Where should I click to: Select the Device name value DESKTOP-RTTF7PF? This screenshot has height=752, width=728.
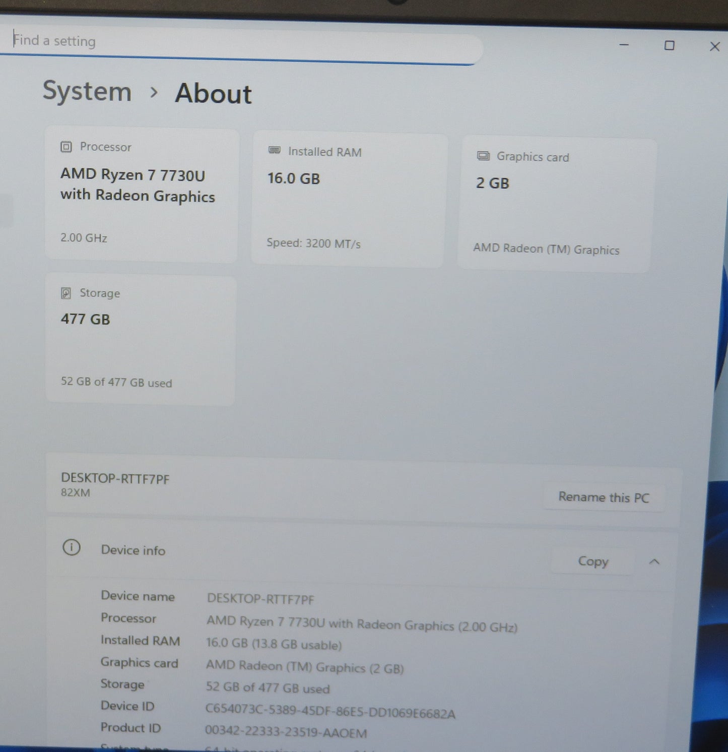[260, 599]
